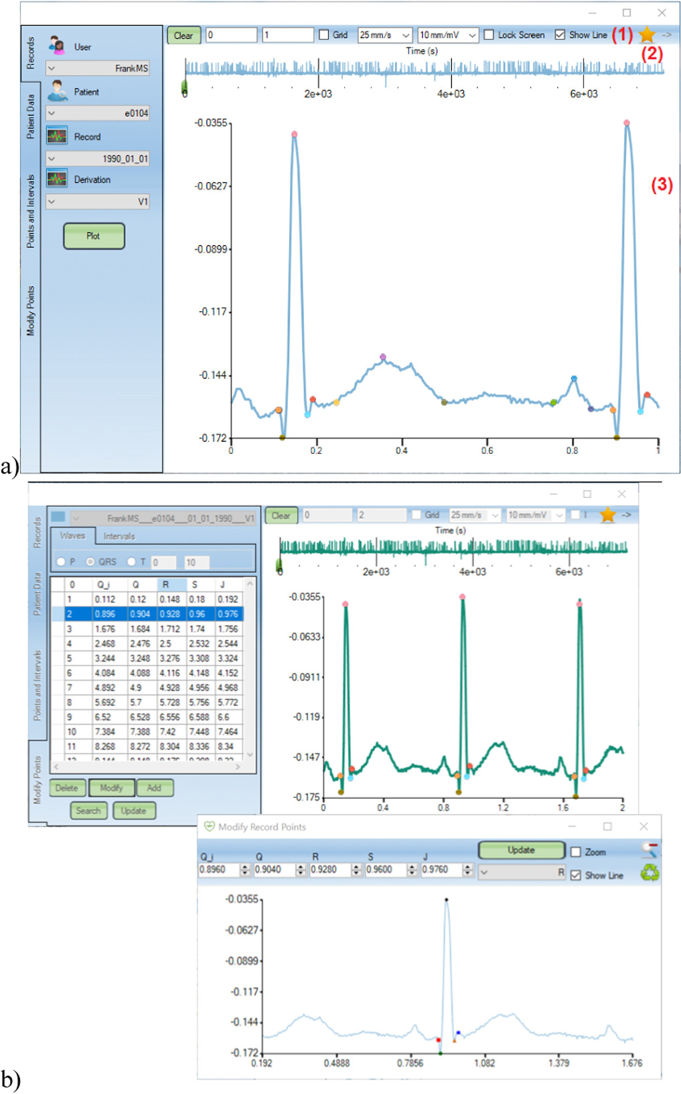Click the J value stepper arrows
This screenshot has height=1094, width=681.
[x=468, y=870]
